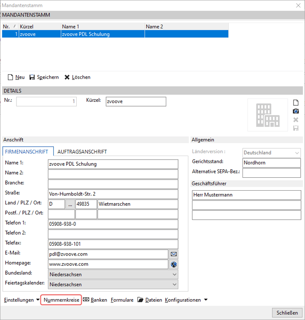Click the Telefax input field
This screenshot has height=320, width=305.
point(113,244)
